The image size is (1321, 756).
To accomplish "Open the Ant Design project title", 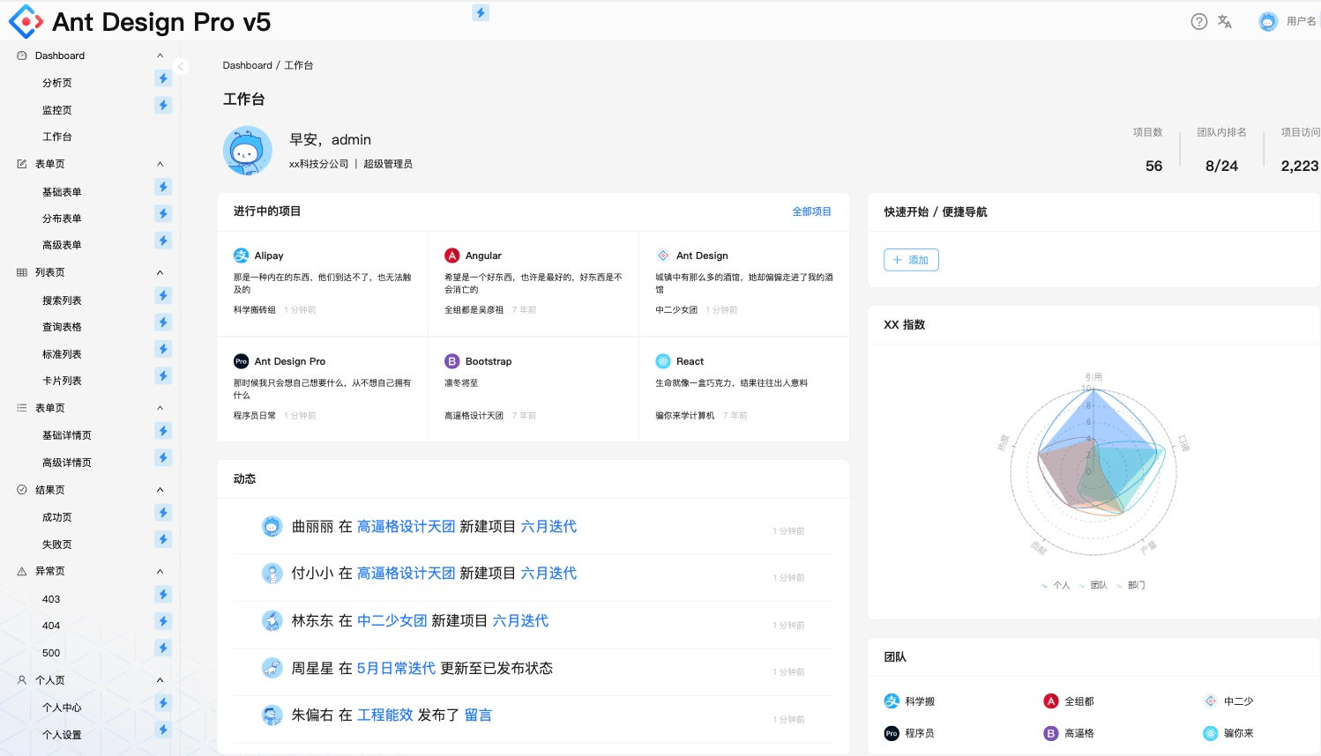I will [702, 256].
